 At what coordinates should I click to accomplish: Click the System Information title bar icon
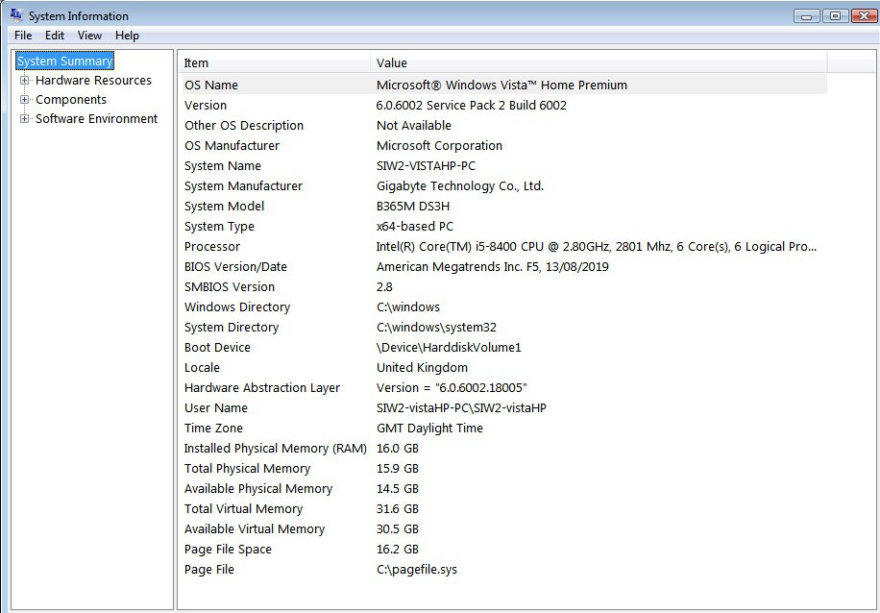click(x=16, y=15)
